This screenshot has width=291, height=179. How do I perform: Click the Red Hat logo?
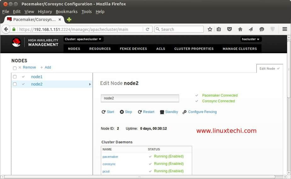(16, 42)
